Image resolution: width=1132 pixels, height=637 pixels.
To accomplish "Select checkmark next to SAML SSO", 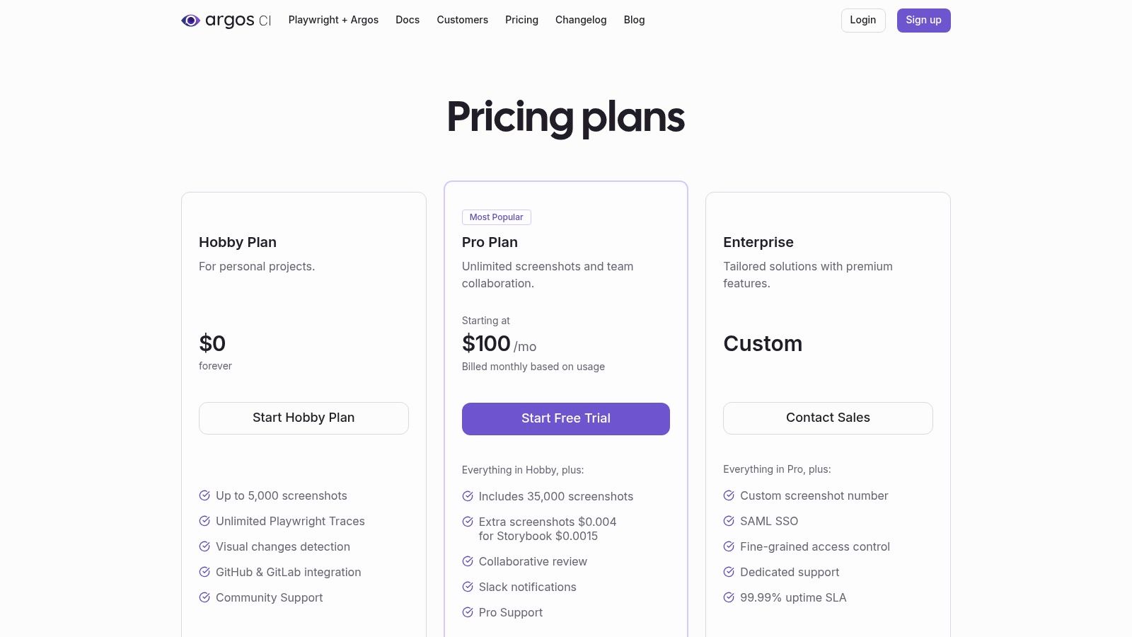I will coord(729,521).
